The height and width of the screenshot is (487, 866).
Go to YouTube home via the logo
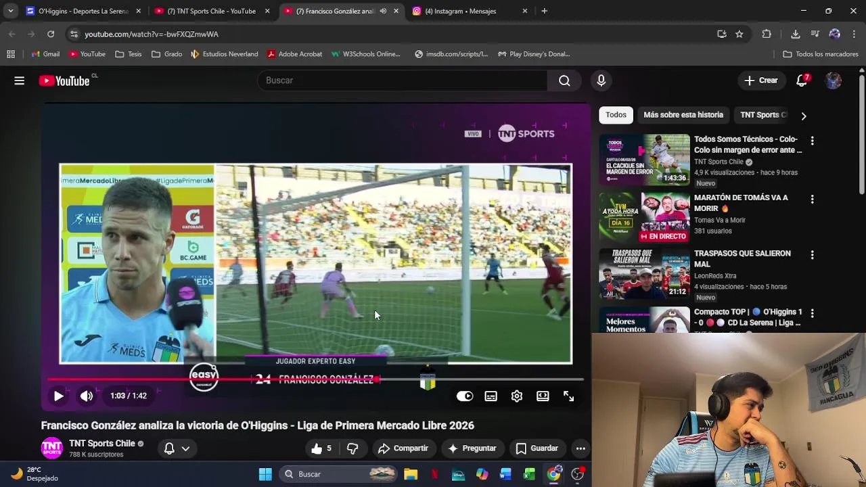click(64, 80)
